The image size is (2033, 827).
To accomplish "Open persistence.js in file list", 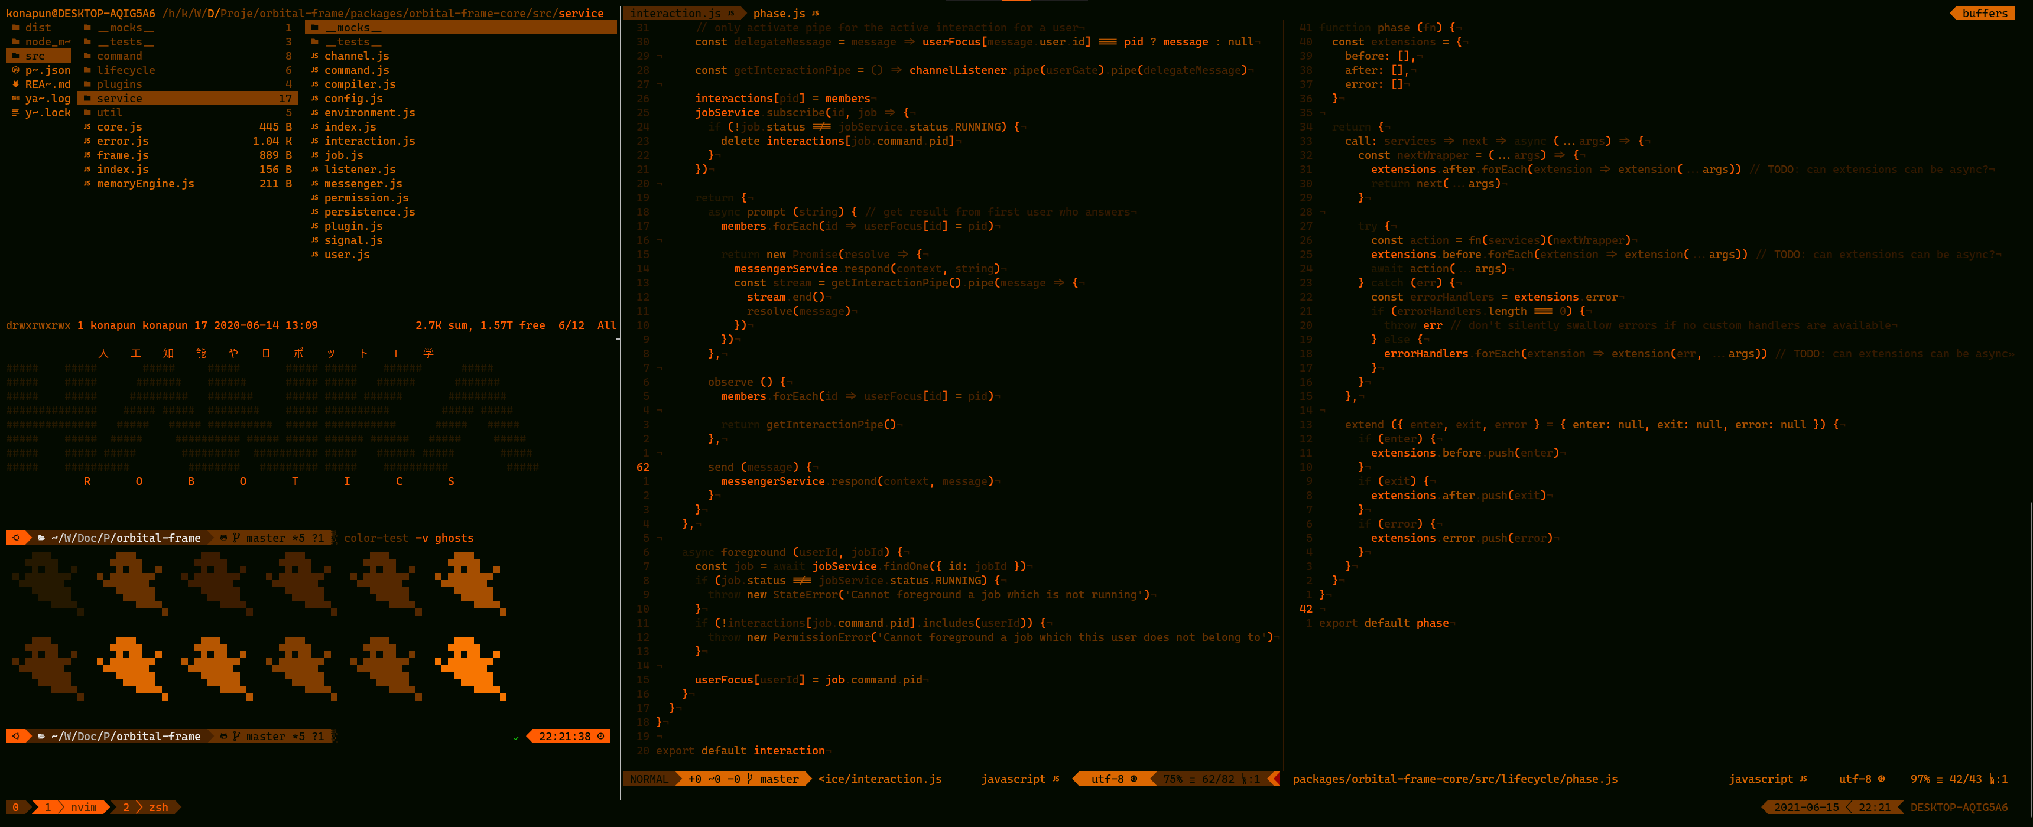I will click(369, 212).
